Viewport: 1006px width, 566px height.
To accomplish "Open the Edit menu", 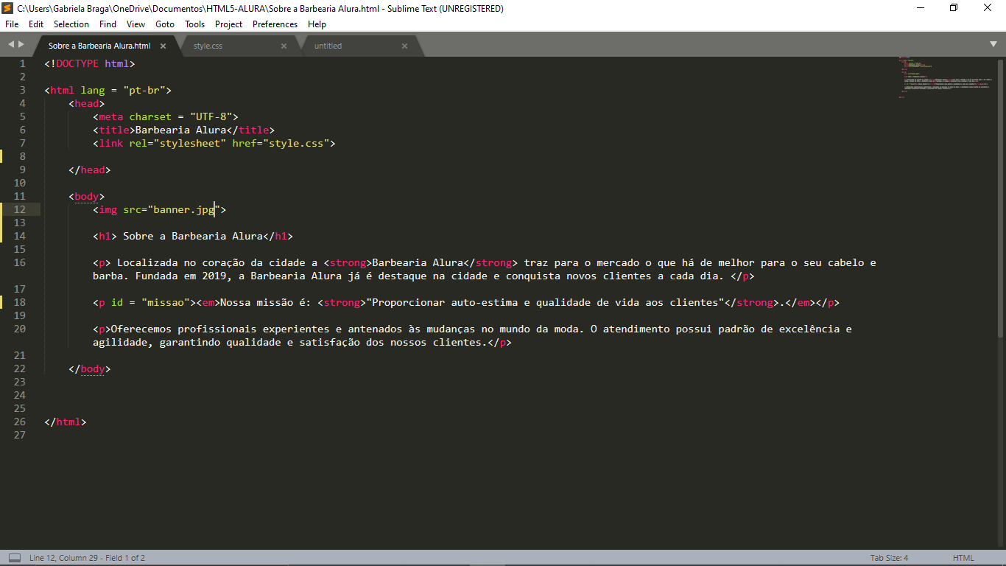I will tap(36, 24).
